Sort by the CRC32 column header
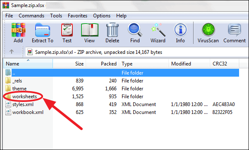 (x=224, y=64)
